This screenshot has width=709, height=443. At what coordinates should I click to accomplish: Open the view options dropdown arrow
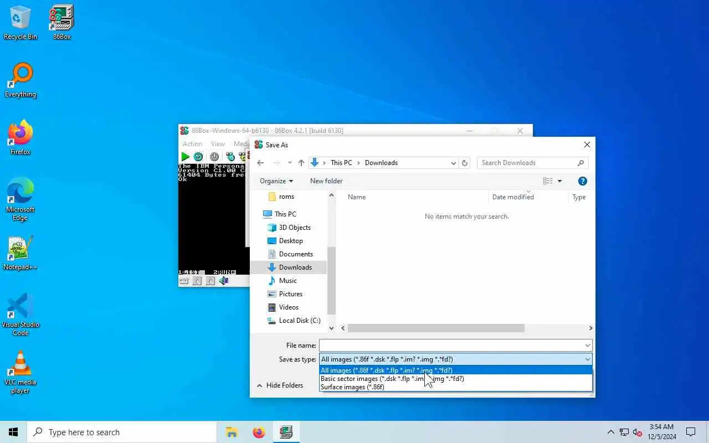pyautogui.click(x=559, y=181)
